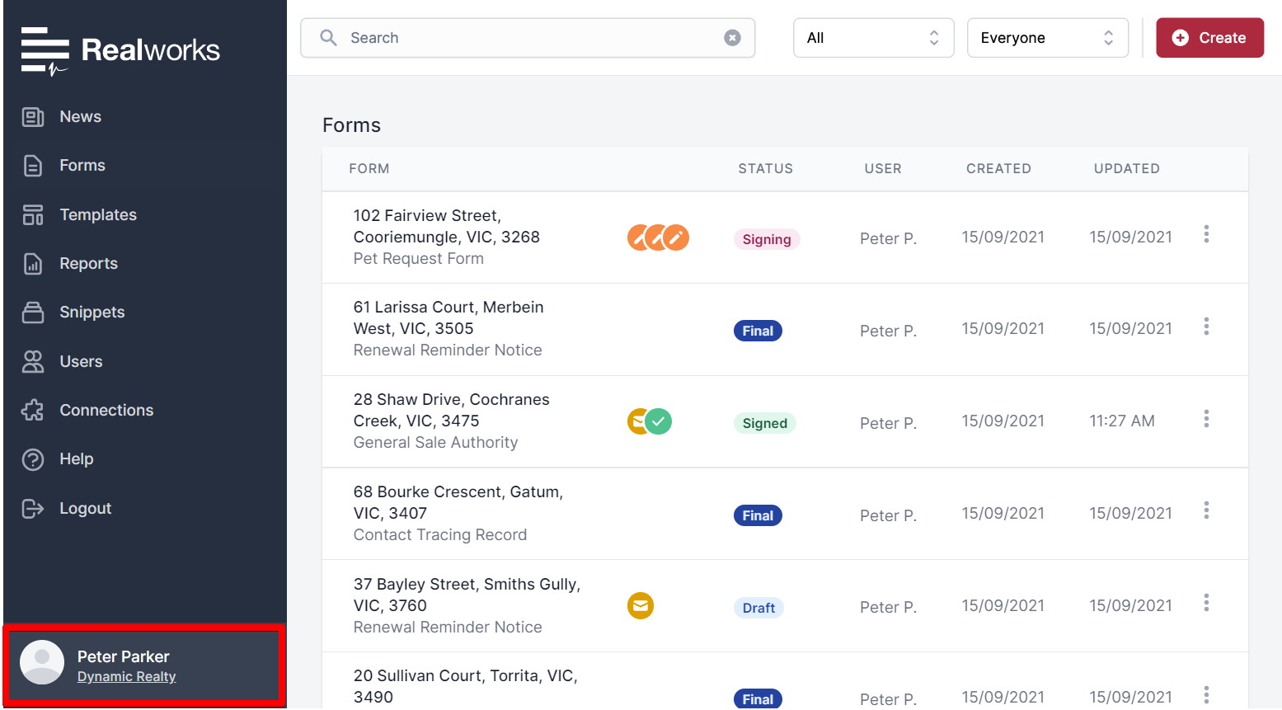Select Snippets in the sidebar

(92, 313)
